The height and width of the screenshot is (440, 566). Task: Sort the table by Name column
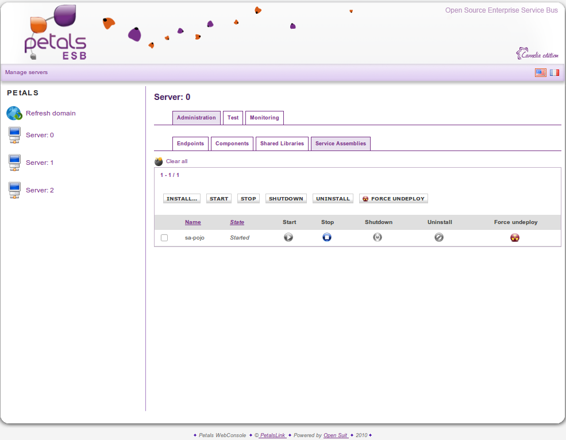click(193, 222)
